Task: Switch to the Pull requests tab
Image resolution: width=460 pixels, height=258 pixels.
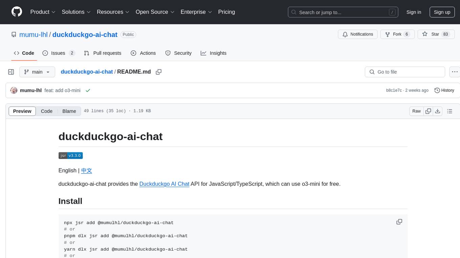Action: point(102,53)
